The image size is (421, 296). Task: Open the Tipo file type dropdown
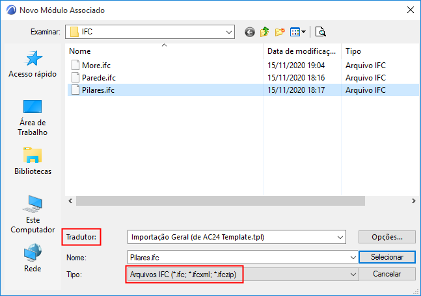pyautogui.click(x=354, y=275)
